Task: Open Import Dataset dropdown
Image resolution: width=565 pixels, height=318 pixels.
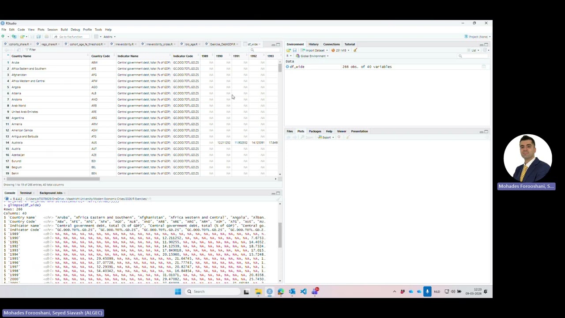Action: tap(314, 50)
